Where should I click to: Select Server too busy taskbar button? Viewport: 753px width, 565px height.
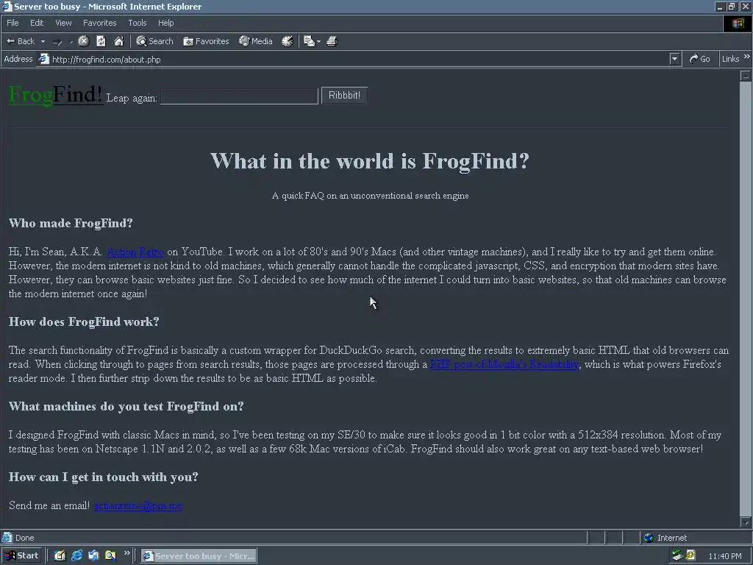199,556
